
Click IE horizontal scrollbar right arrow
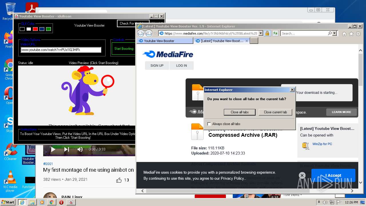tap(352, 191)
